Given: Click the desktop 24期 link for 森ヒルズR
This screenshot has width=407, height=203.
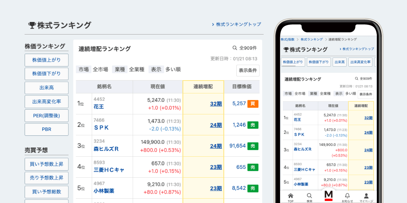Looking at the screenshot, I should tap(216, 146).
